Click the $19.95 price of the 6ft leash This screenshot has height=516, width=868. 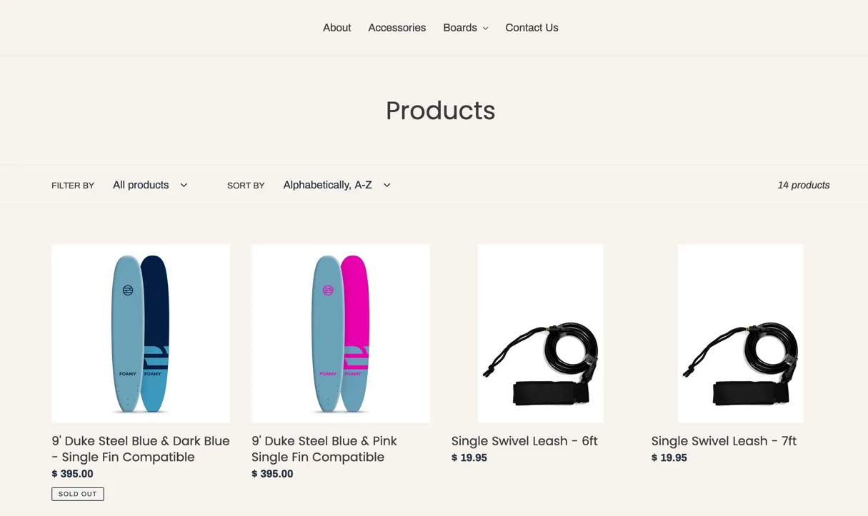(469, 458)
